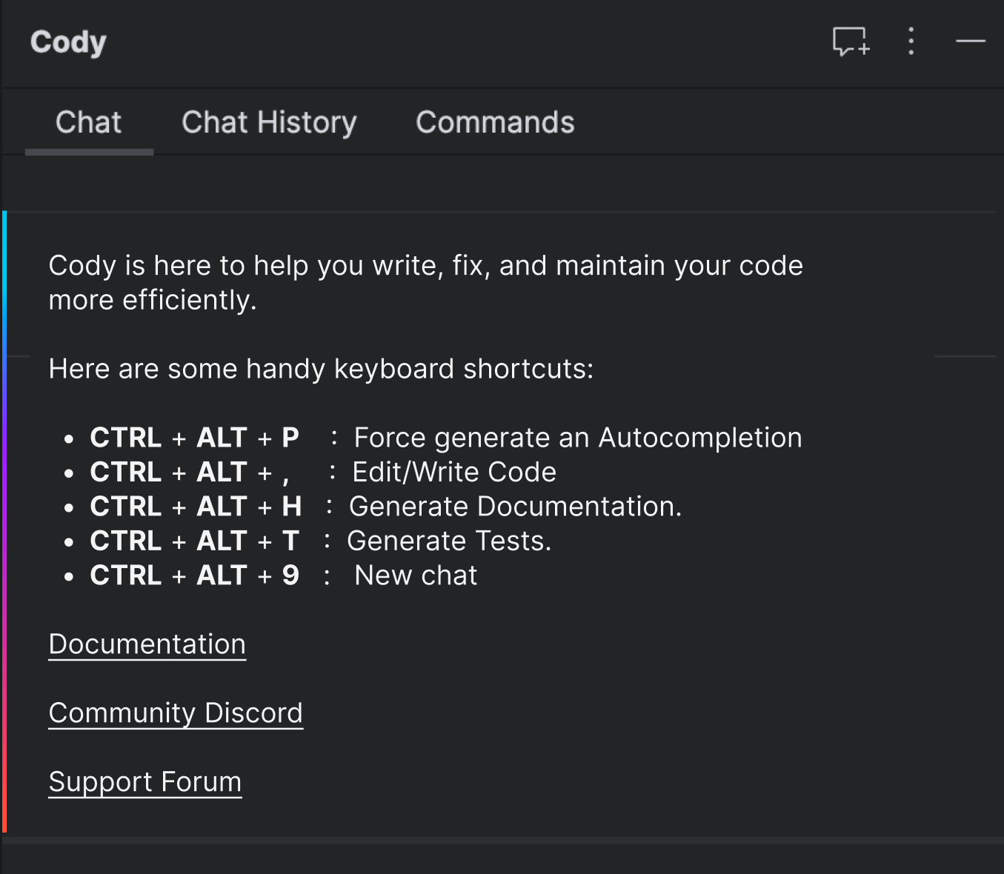This screenshot has width=1004, height=874.
Task: Click the CTRL + ALT + , key combination
Action: tap(190, 472)
